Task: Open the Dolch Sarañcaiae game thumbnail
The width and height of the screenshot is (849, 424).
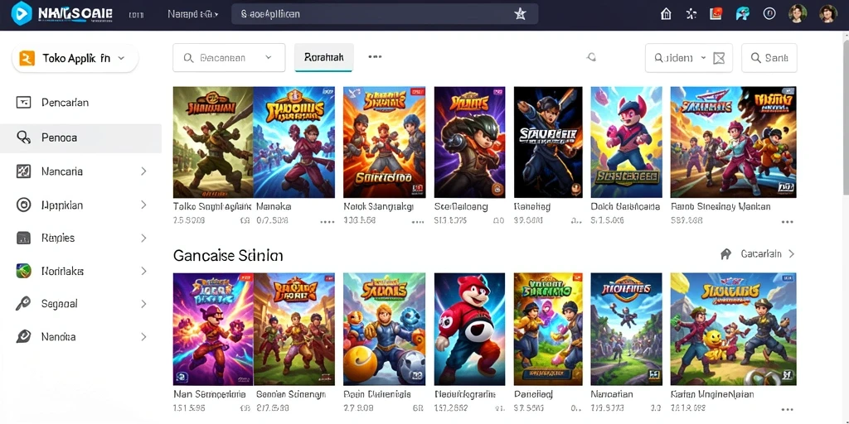Action: click(627, 142)
